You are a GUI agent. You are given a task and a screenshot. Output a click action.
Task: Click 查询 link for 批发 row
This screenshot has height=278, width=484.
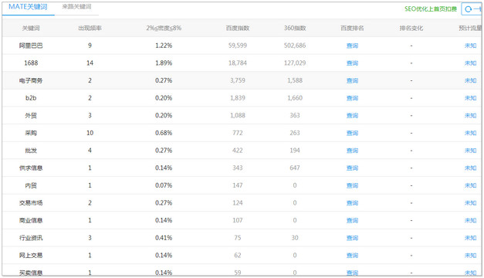[x=352, y=151]
